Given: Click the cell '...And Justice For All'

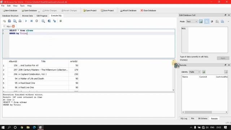Looking at the screenshot, I should tap(43, 65).
